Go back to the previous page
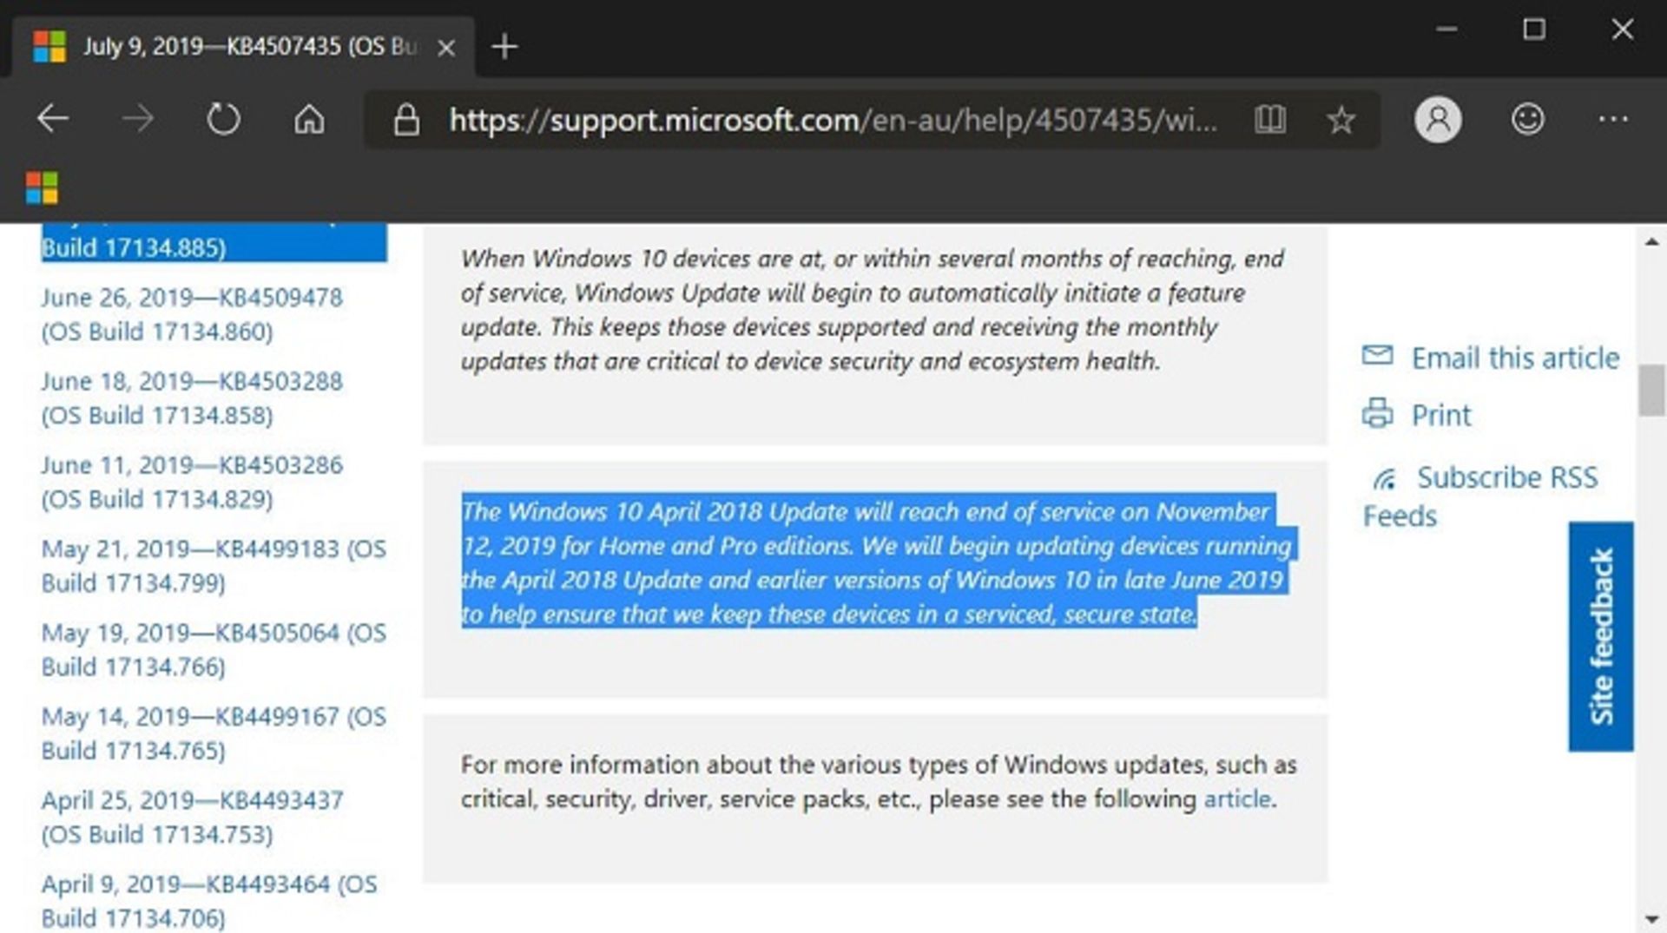The height and width of the screenshot is (933, 1667). [x=53, y=118]
